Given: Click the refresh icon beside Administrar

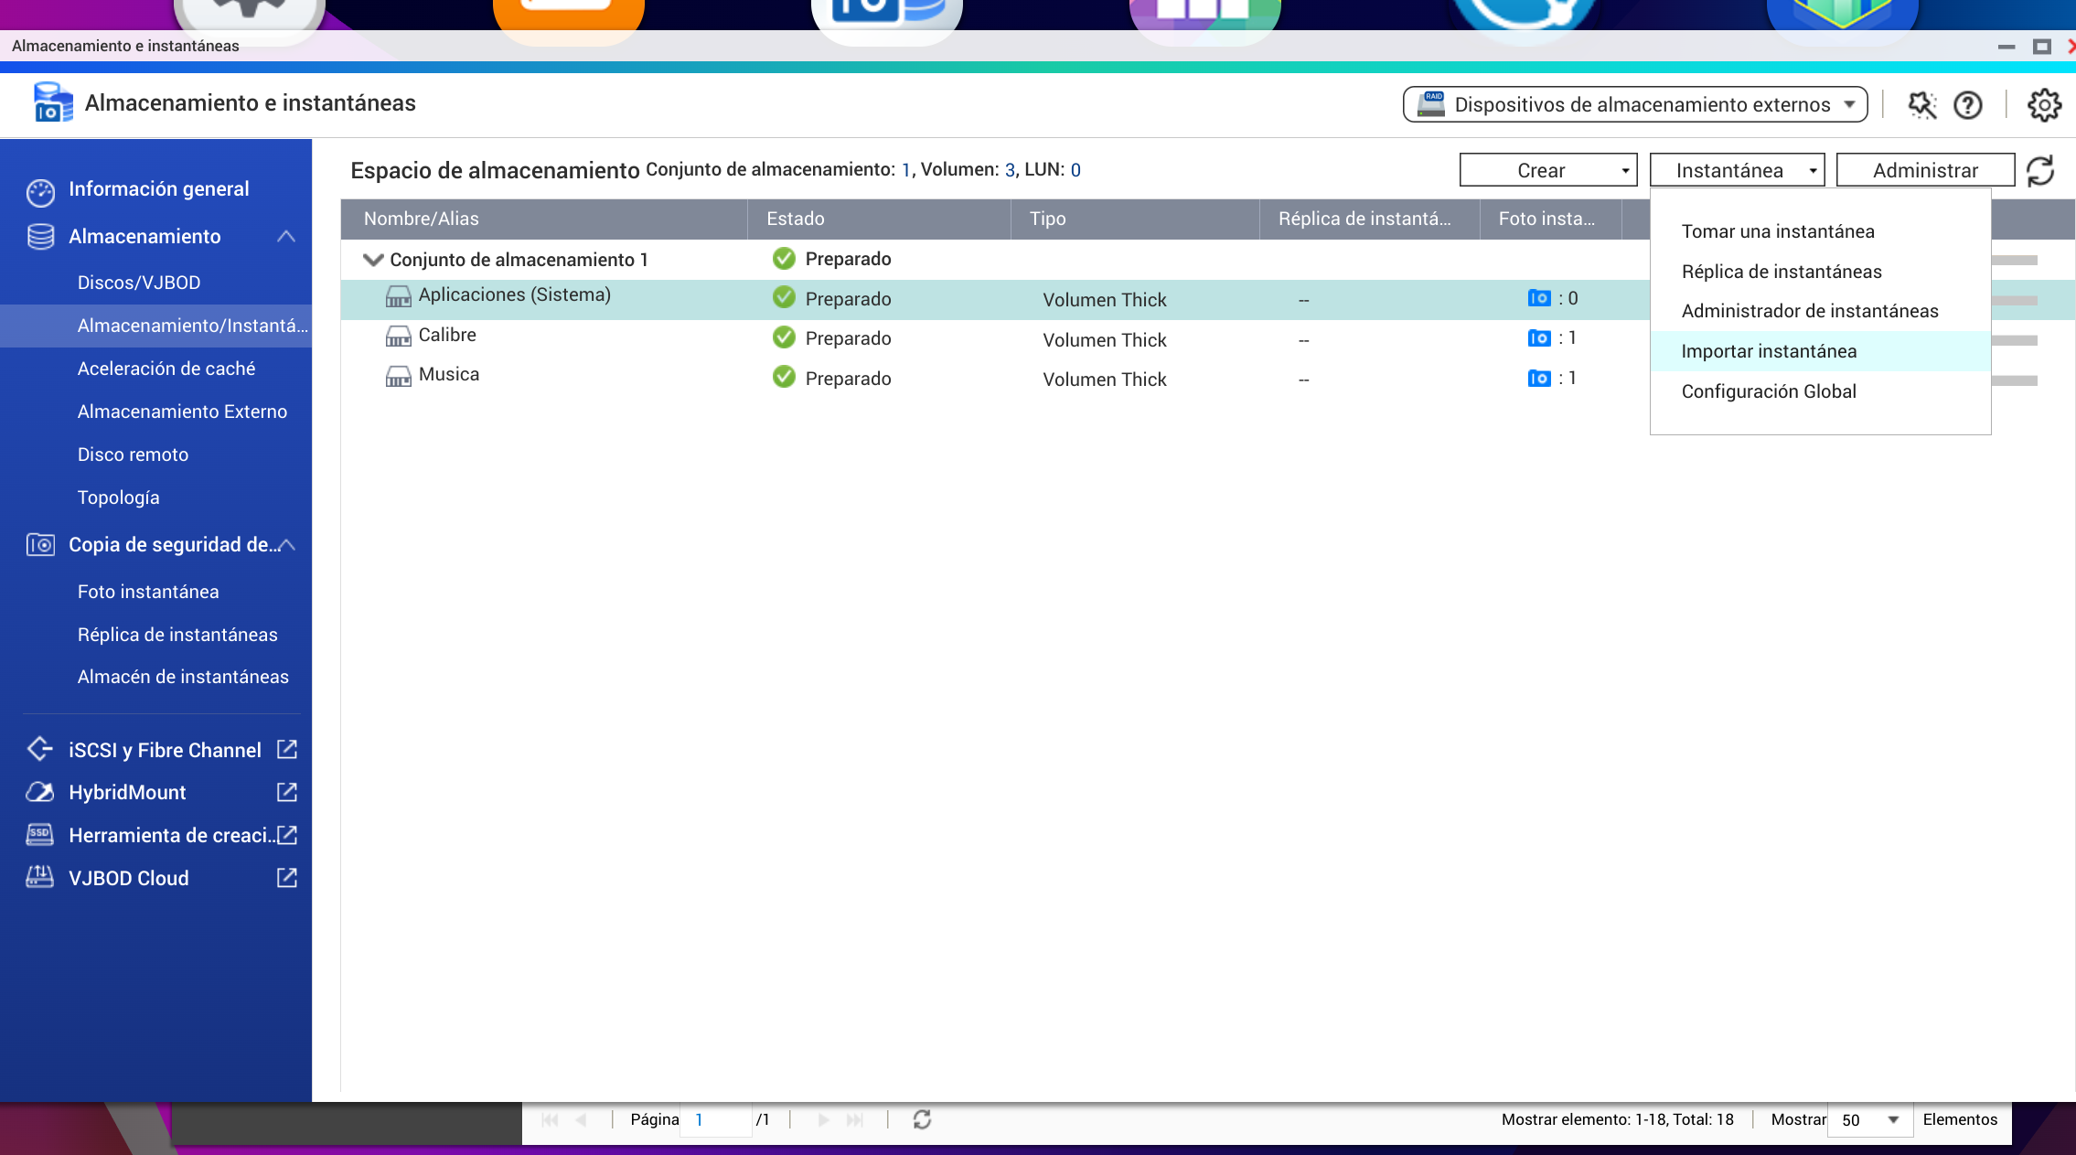Looking at the screenshot, I should click(x=2040, y=171).
